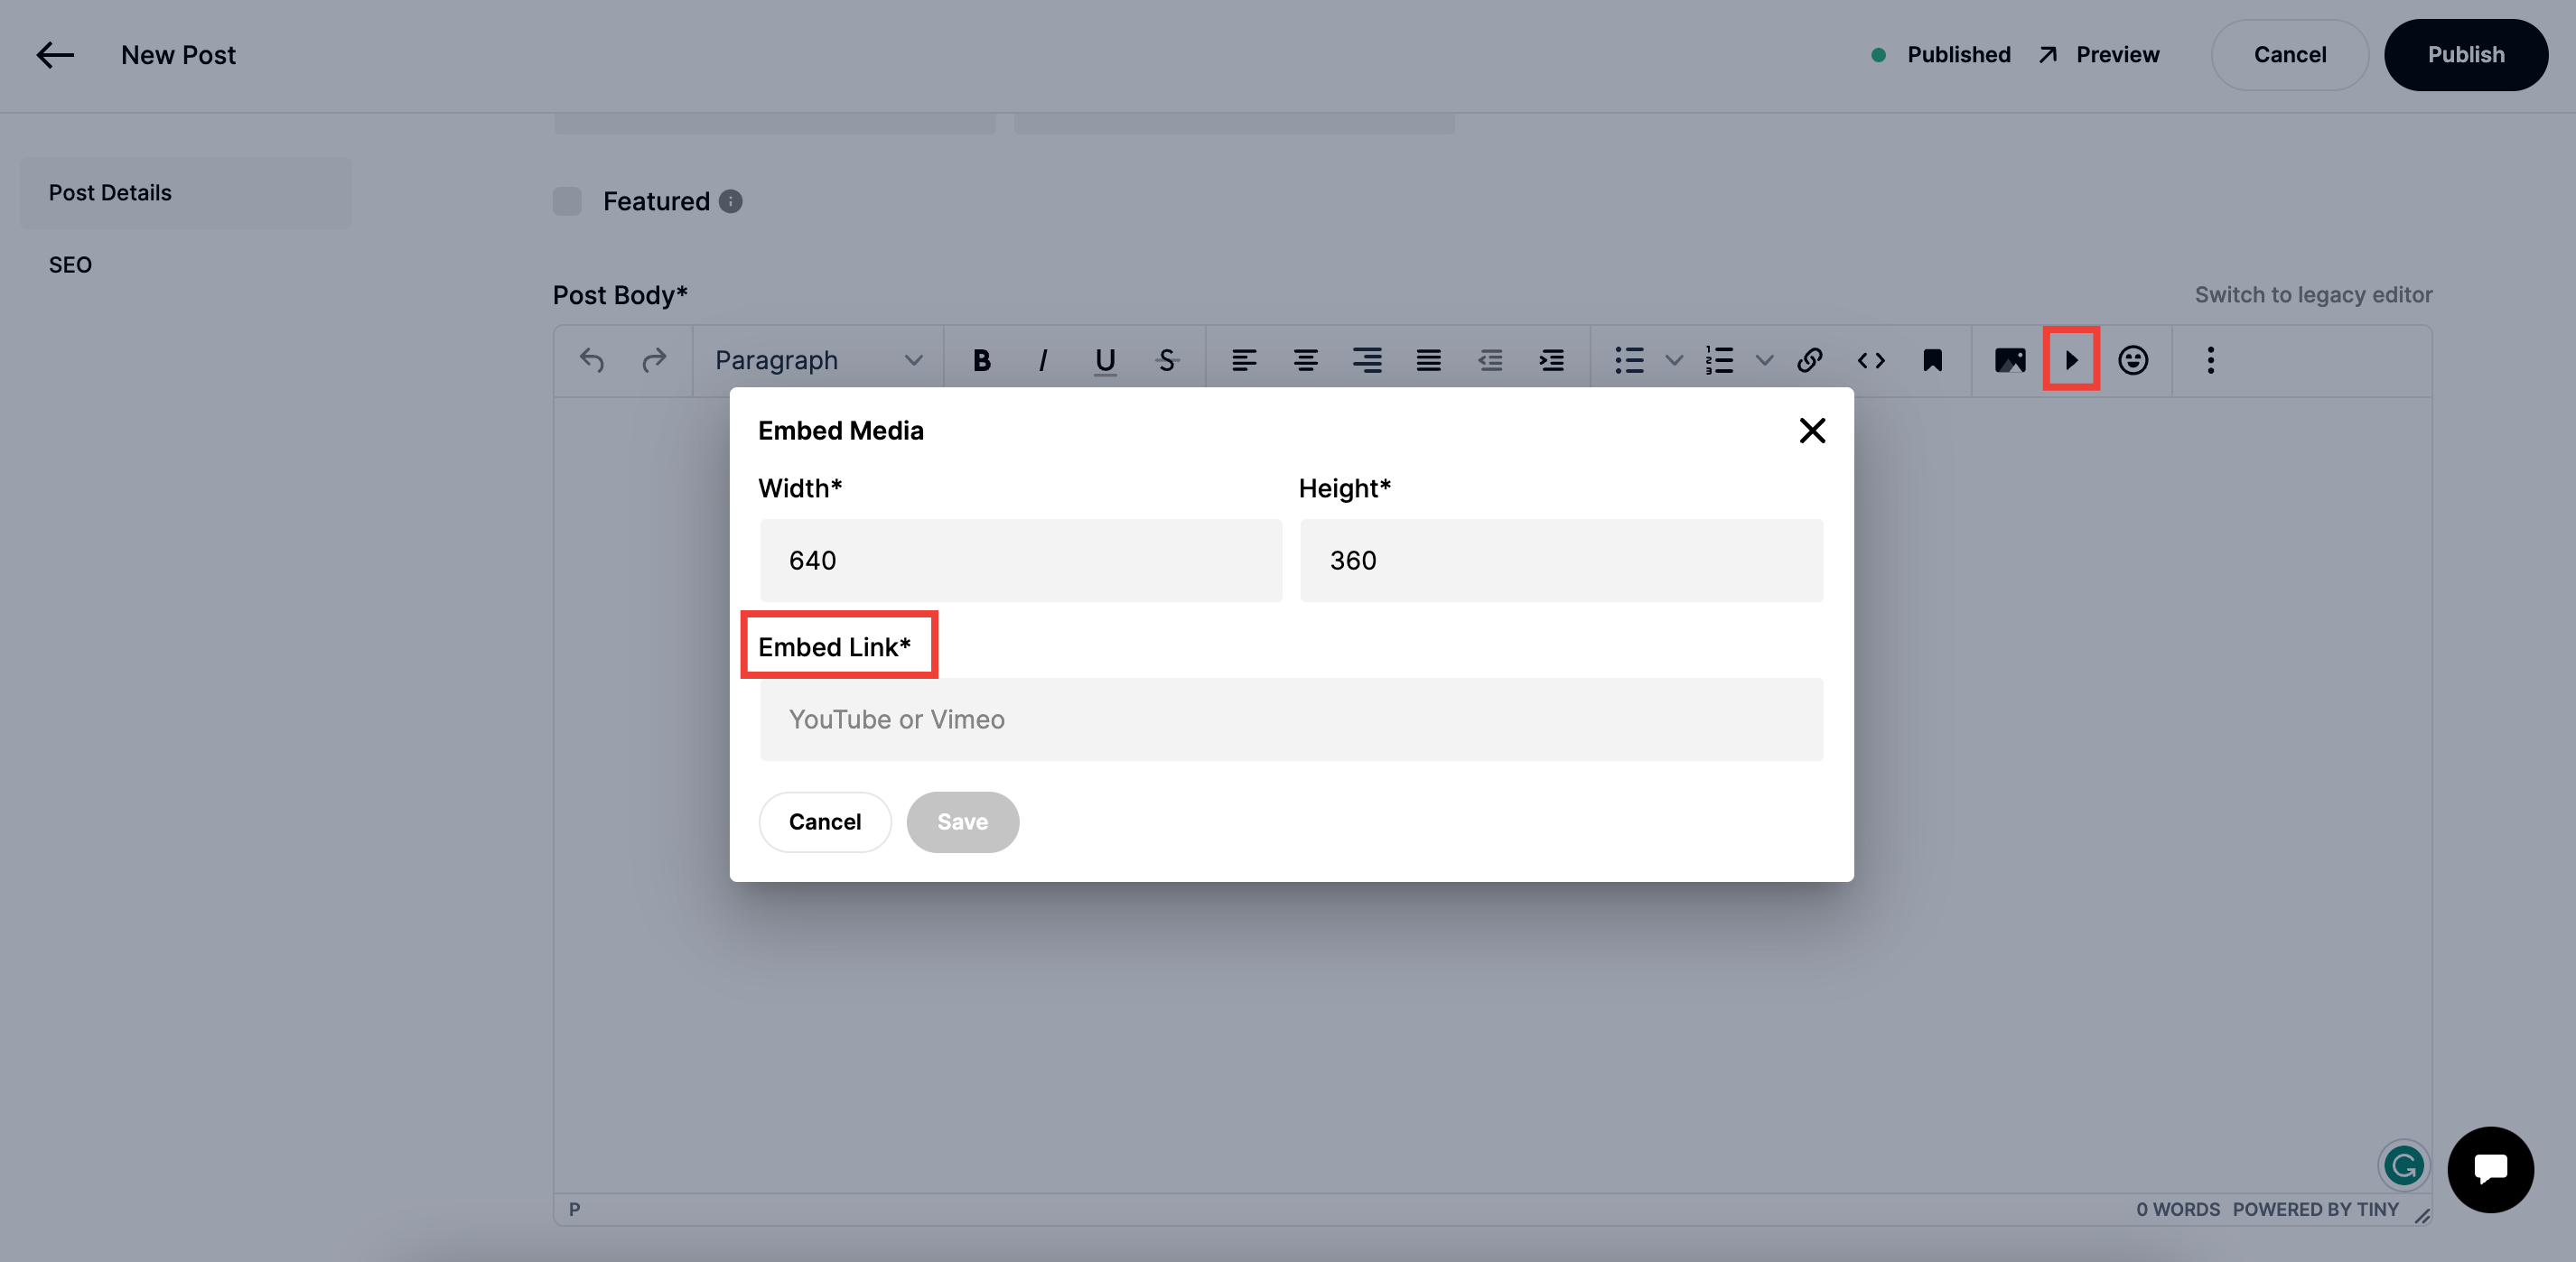The image size is (2576, 1262).
Task: Click the code view icon
Action: click(x=1870, y=359)
